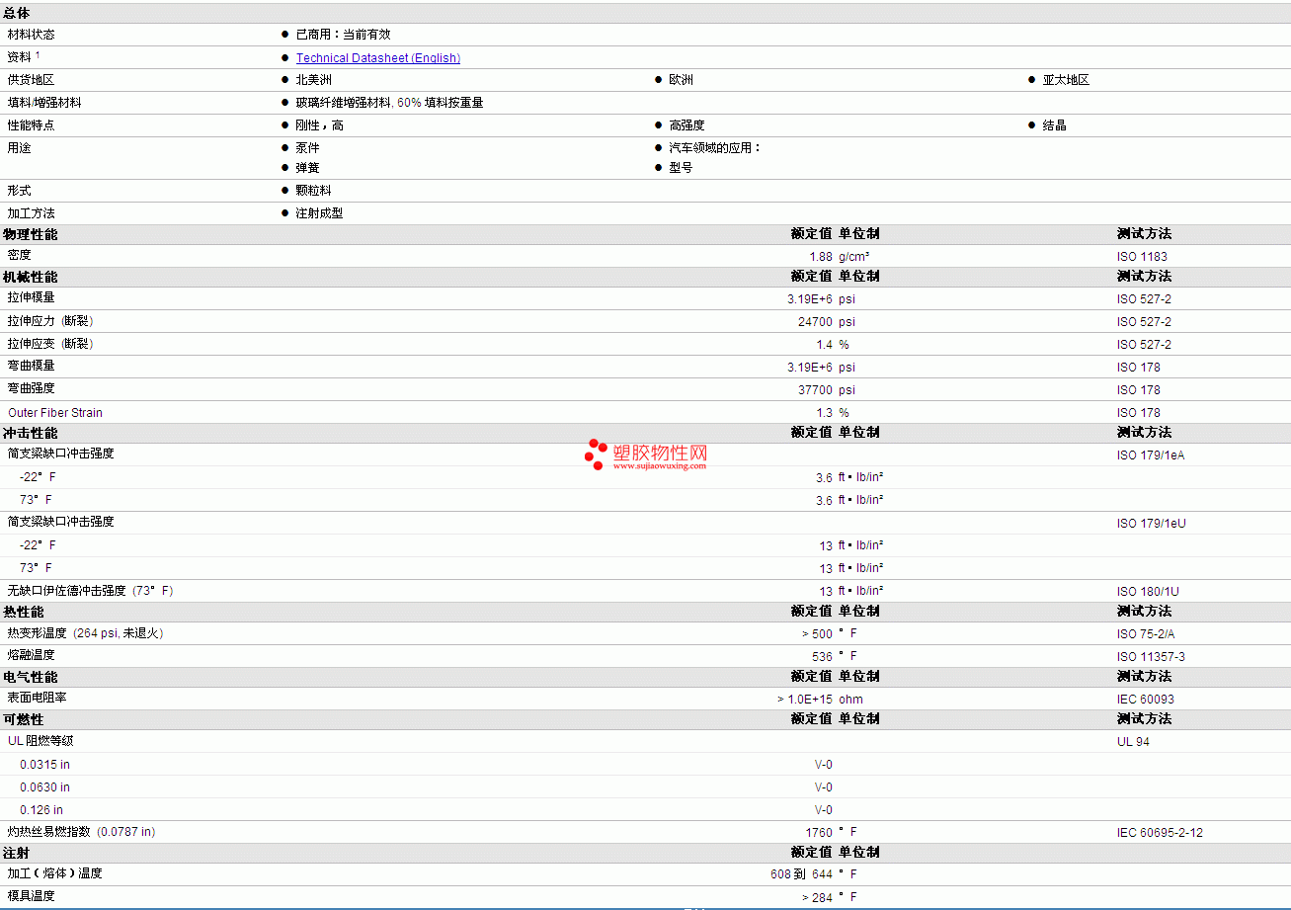Click the ISO 1183 test method
This screenshot has height=910, width=1291.
click(x=1142, y=257)
